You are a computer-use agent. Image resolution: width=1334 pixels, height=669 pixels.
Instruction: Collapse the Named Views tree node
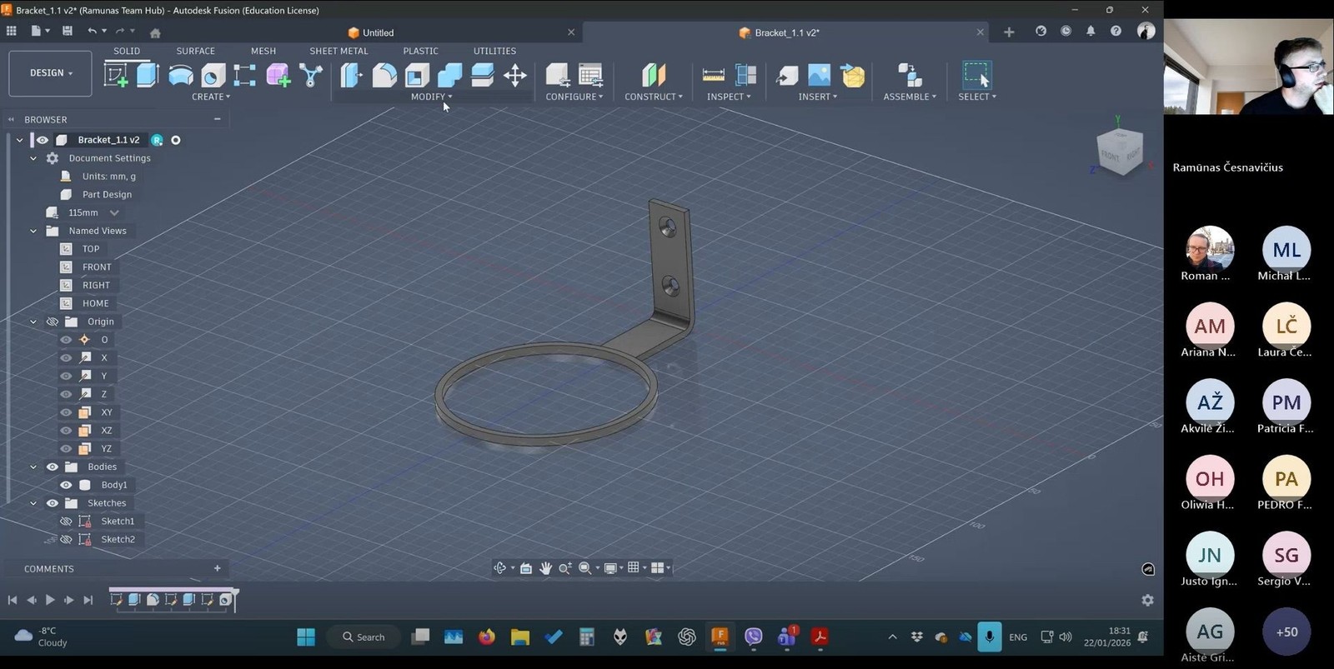[x=33, y=231]
